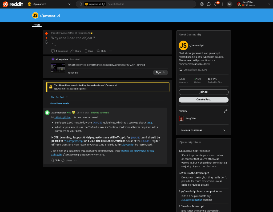Click the r/javascript banner community title

(x=50, y=15)
